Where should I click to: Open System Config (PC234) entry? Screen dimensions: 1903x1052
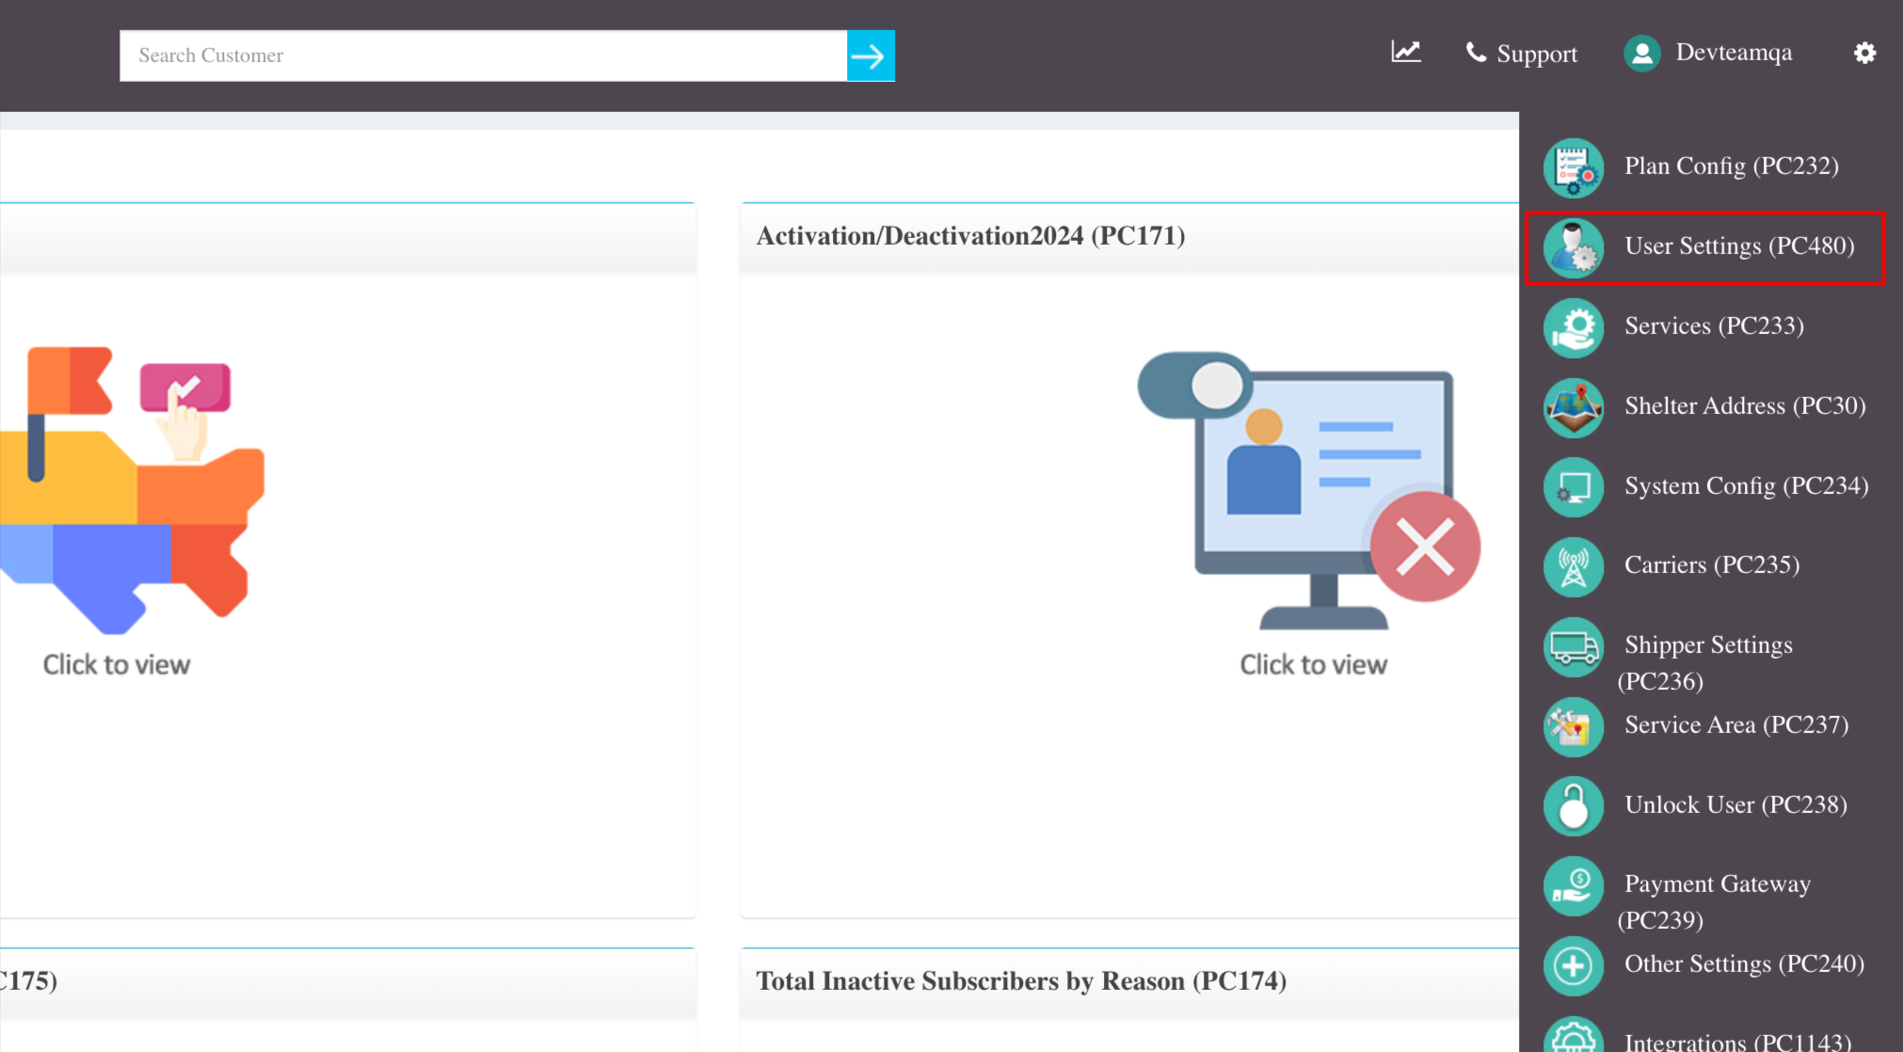click(1746, 486)
